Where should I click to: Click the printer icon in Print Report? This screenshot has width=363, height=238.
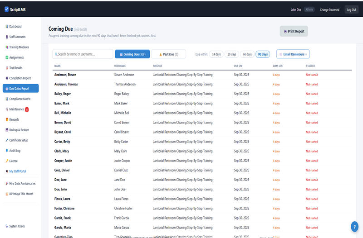[285, 31]
